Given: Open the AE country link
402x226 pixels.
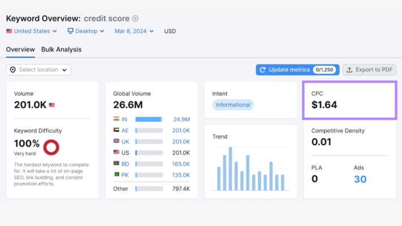Looking at the screenshot, I should pyautogui.click(x=125, y=131).
